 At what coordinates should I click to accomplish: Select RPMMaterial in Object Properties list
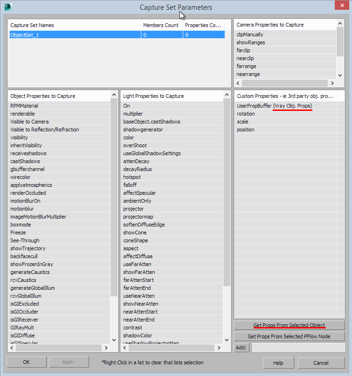click(x=24, y=106)
